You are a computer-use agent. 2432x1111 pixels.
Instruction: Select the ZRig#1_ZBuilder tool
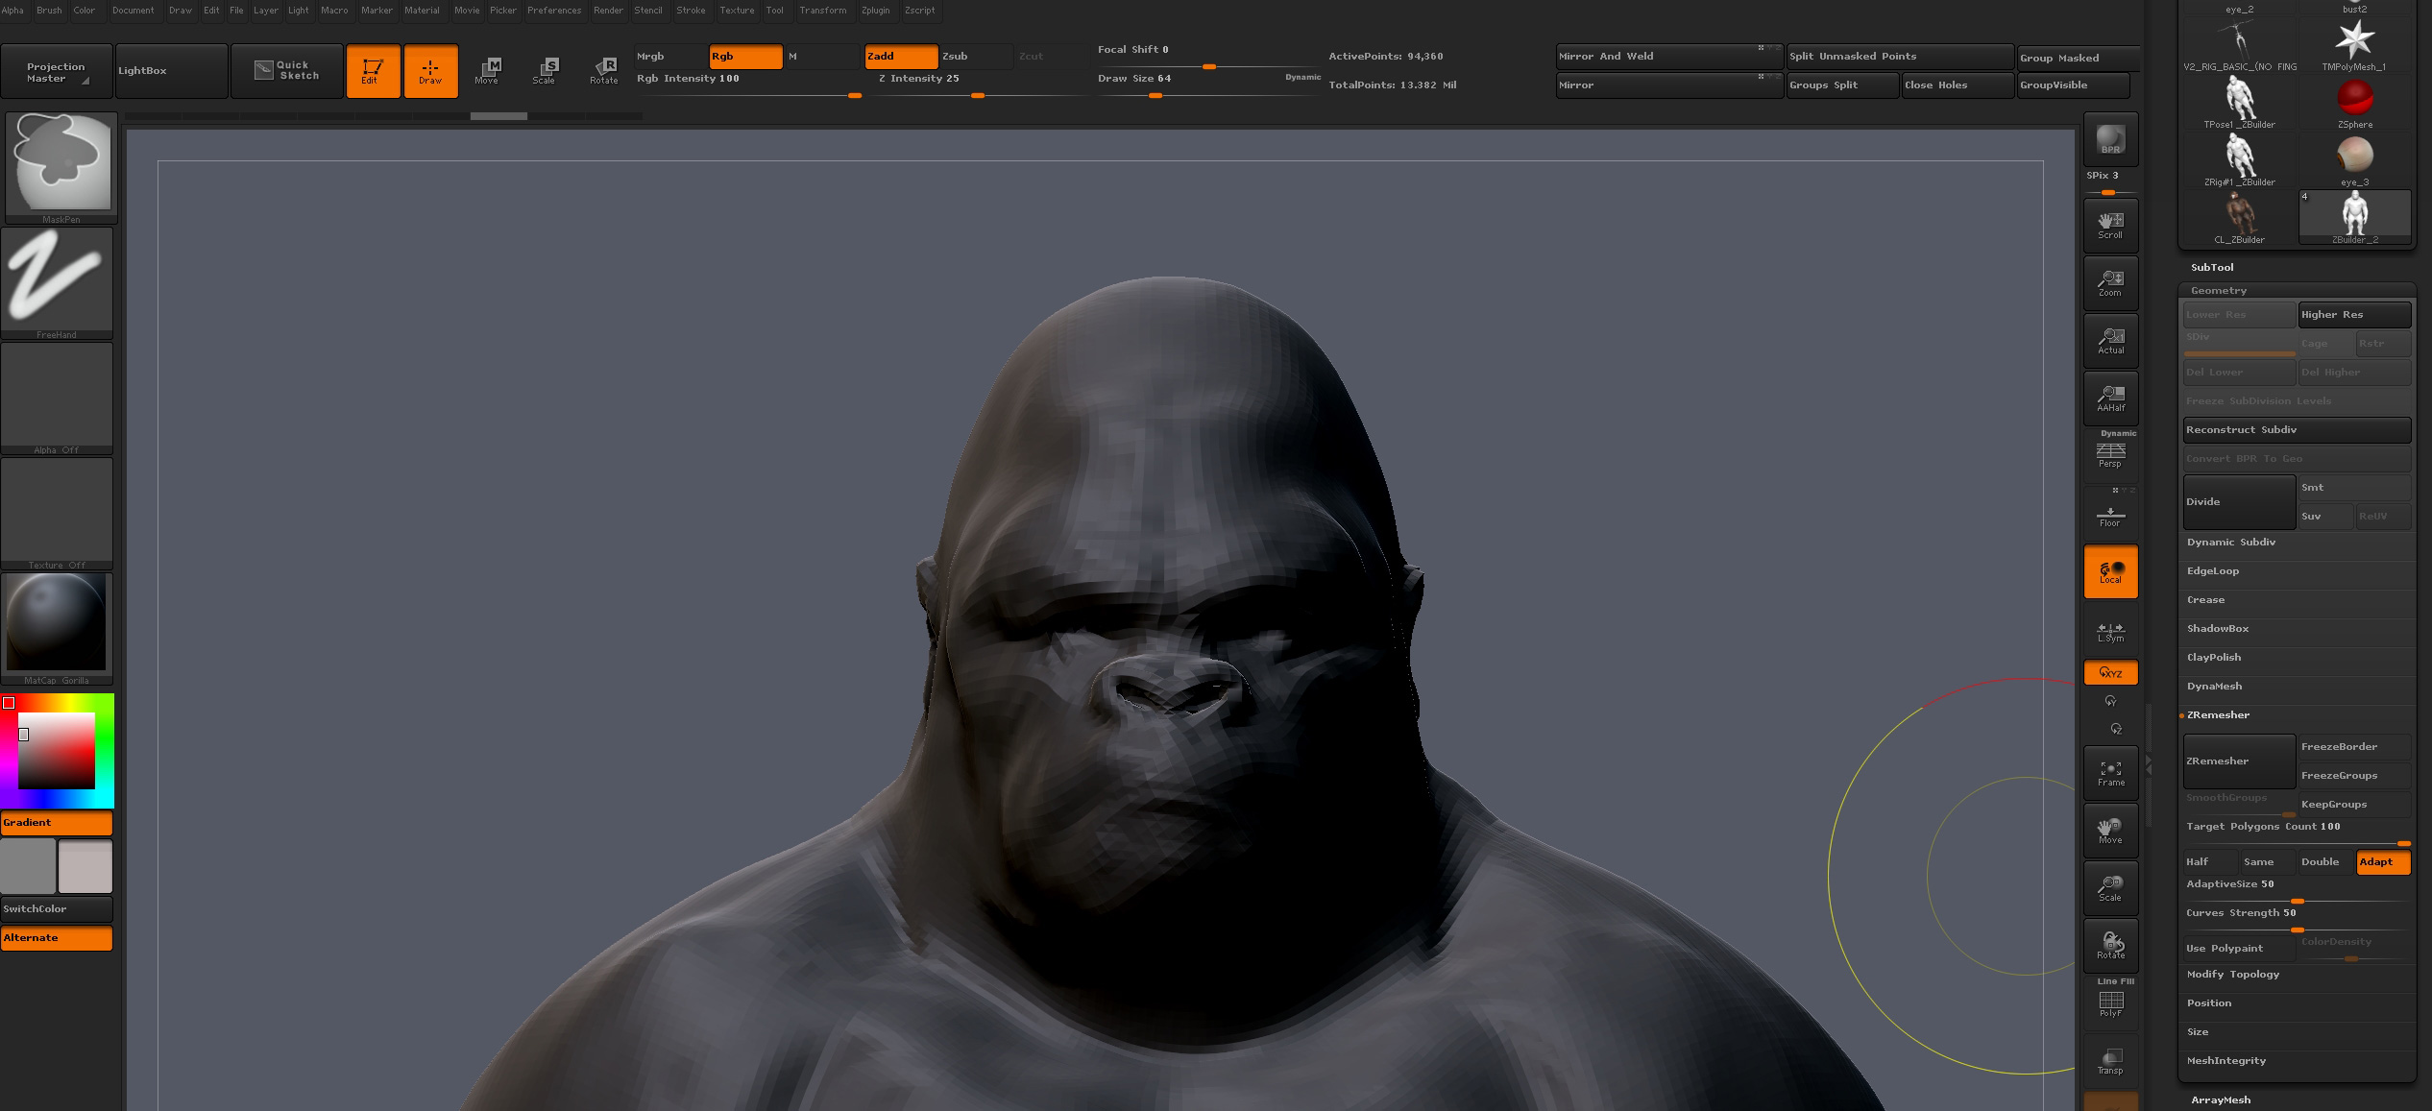point(2239,161)
